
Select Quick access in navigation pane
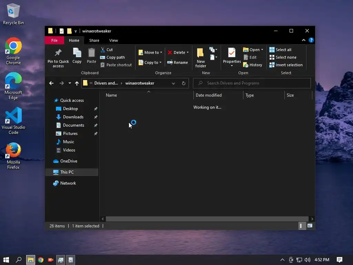tap(72, 100)
